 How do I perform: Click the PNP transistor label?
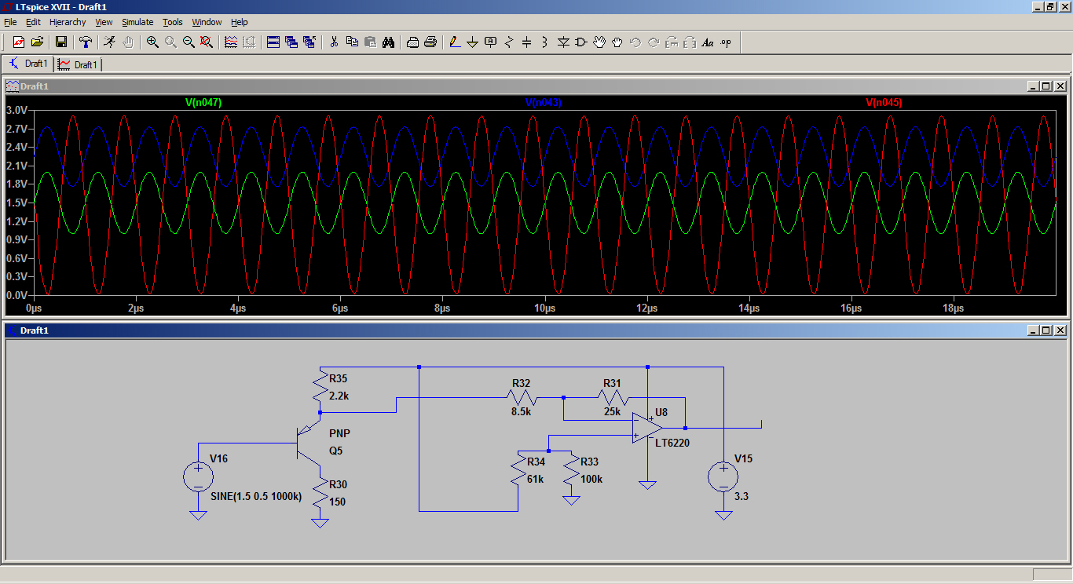pos(339,433)
